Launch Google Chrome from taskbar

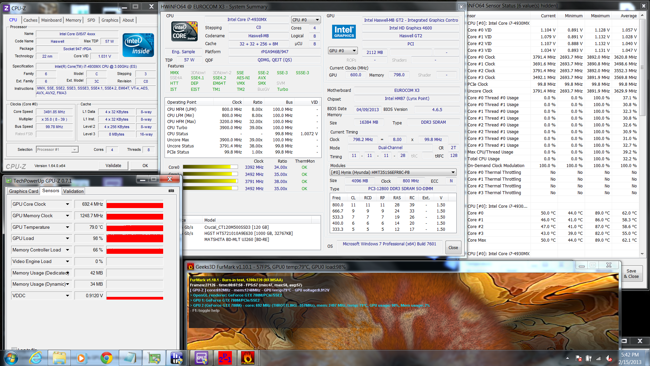pos(106,358)
